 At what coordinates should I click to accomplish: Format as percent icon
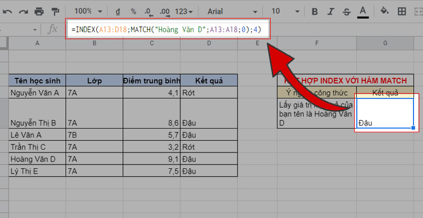tap(133, 11)
